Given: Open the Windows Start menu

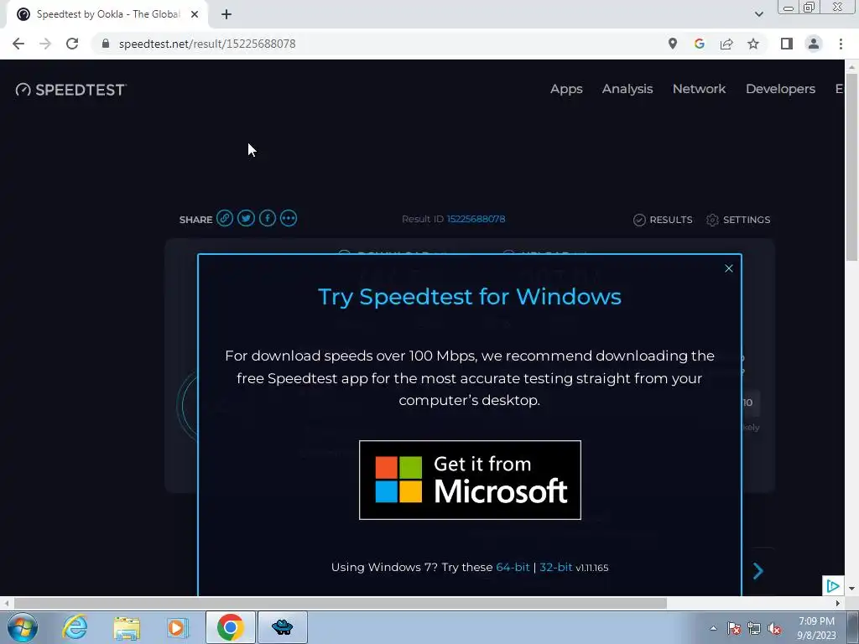Looking at the screenshot, I should 23,627.
